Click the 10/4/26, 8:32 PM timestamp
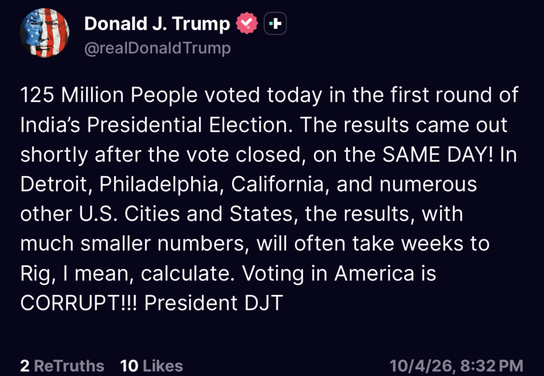Image resolution: width=544 pixels, height=376 pixels. coord(456,366)
